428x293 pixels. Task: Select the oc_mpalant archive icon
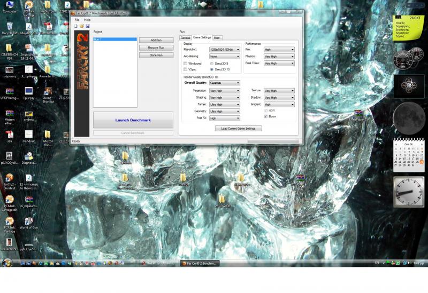(29, 202)
